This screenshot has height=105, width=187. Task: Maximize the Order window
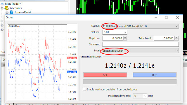166,17
